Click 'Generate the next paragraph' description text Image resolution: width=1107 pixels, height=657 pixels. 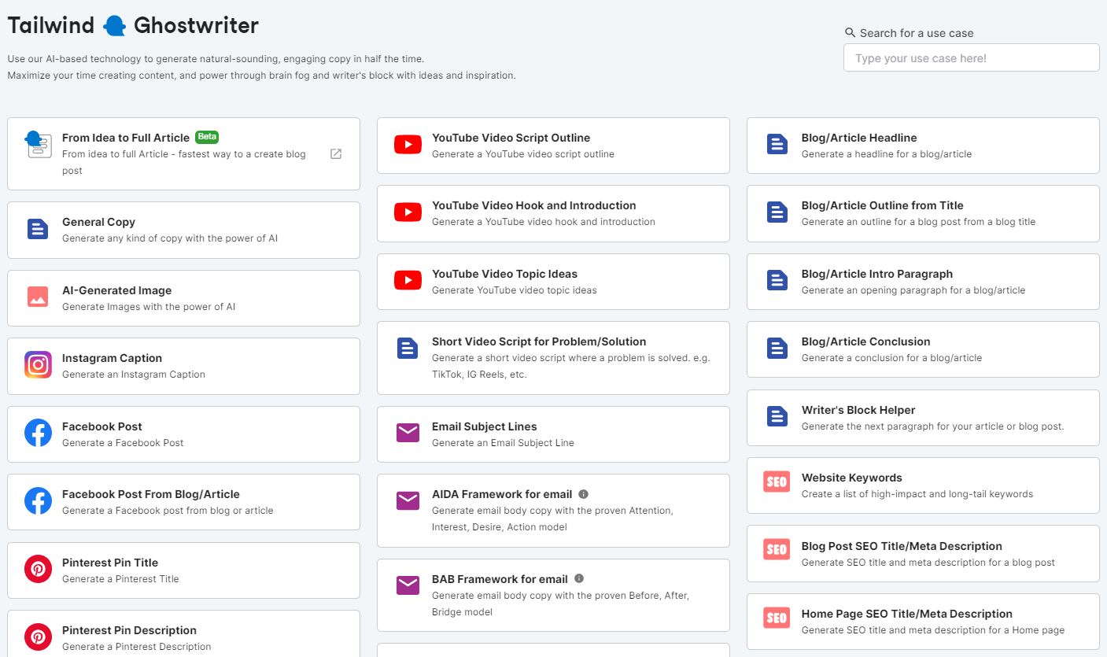[933, 426]
